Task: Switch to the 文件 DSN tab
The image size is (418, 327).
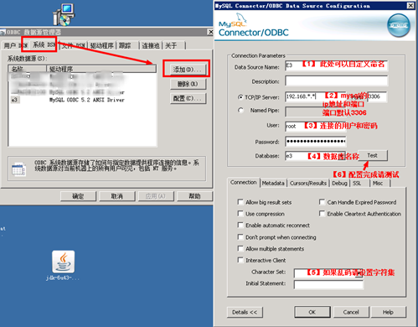Action: click(73, 45)
